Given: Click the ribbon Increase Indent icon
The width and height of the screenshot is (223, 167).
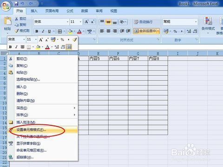Looking at the screenshot, I should coord(128,31).
